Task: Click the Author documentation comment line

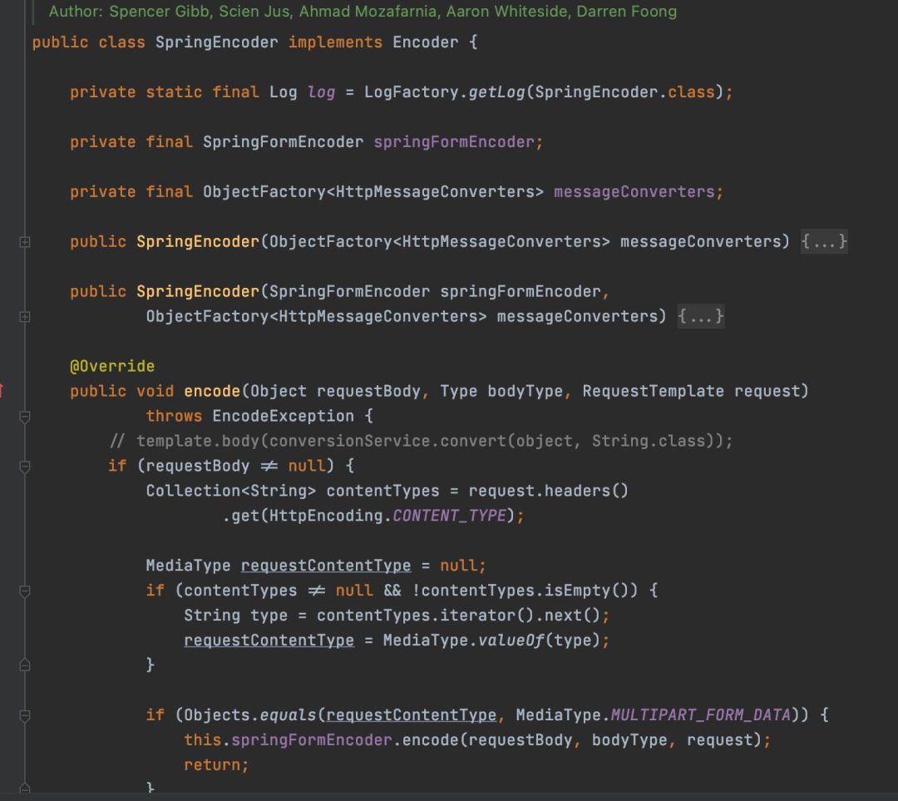Action: point(363,12)
